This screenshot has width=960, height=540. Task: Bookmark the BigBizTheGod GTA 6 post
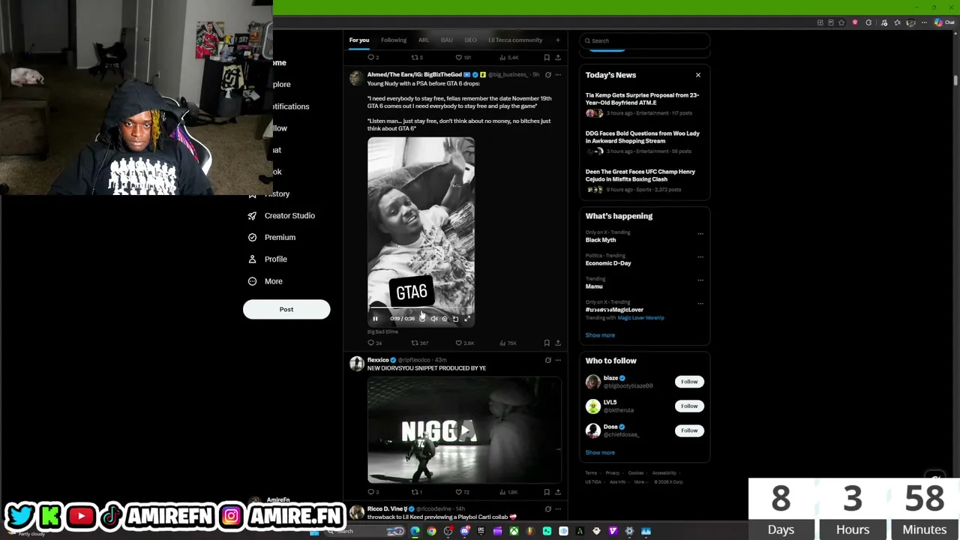(x=547, y=343)
